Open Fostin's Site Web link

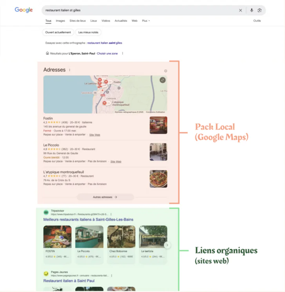coord(95,135)
